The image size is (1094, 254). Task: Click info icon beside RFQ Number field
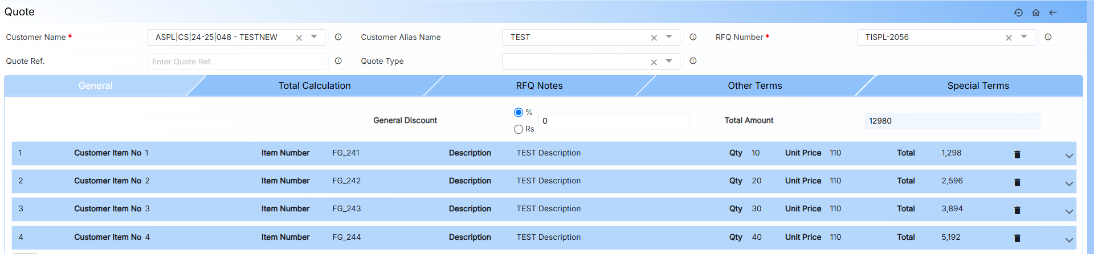click(1048, 37)
